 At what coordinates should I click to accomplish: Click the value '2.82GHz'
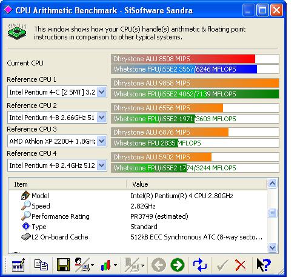pyautogui.click(x=143, y=206)
